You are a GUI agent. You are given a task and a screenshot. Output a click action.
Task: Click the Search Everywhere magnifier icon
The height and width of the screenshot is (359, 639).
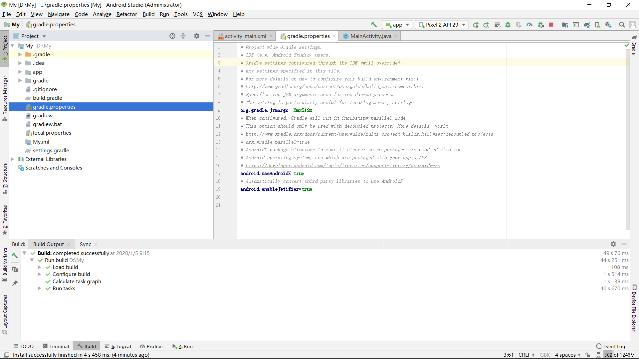[x=622, y=25]
